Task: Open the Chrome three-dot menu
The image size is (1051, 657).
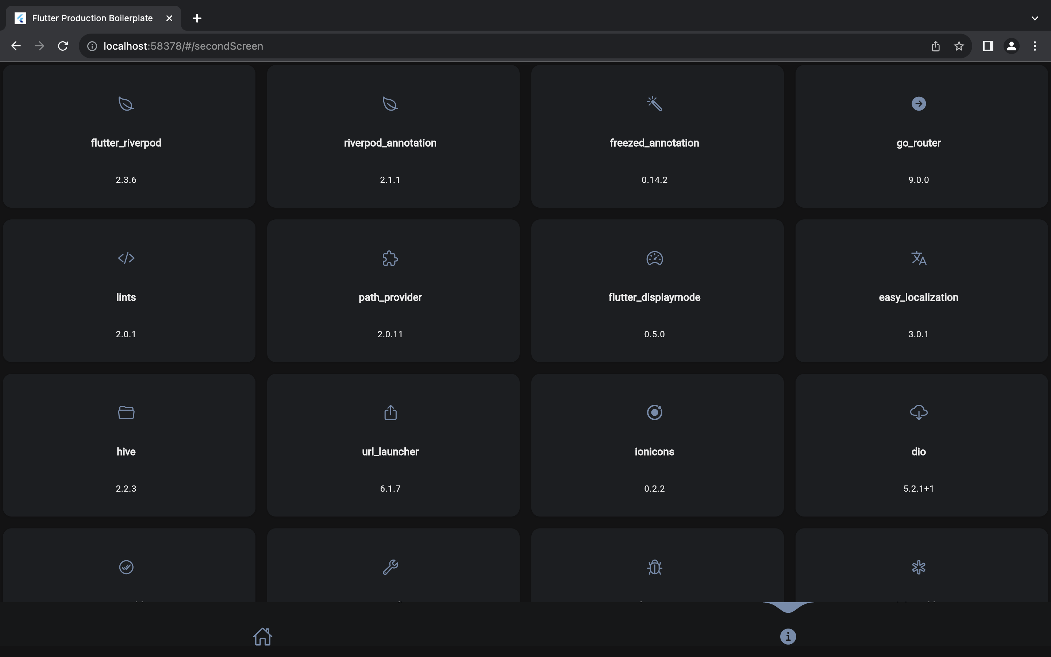Action: point(1035,46)
